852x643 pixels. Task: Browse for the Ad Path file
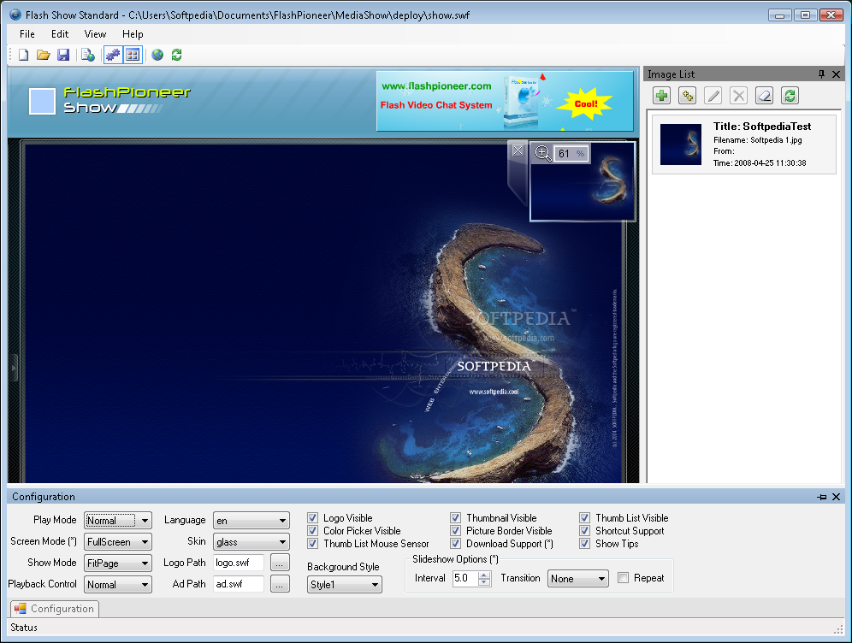pyautogui.click(x=280, y=585)
